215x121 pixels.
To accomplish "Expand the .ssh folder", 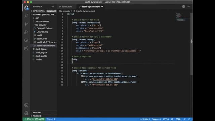I will [43, 18].
